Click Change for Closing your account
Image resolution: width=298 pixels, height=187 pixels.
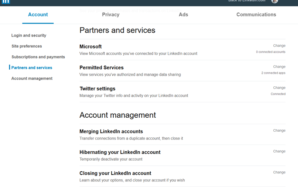[x=279, y=172]
